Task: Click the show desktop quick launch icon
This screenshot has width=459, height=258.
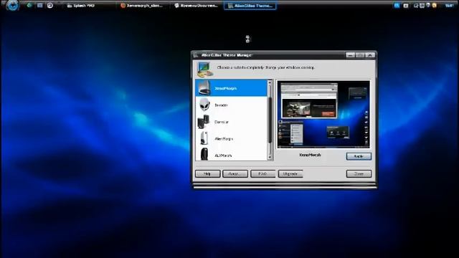Action: tap(40, 5)
